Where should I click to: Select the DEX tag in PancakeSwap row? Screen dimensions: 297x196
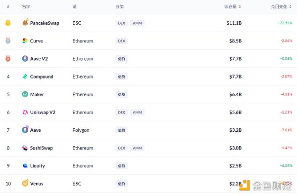122,23
